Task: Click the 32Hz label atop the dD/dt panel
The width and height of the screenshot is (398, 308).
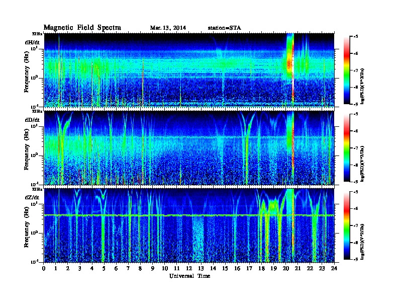Action: pyautogui.click(x=37, y=111)
